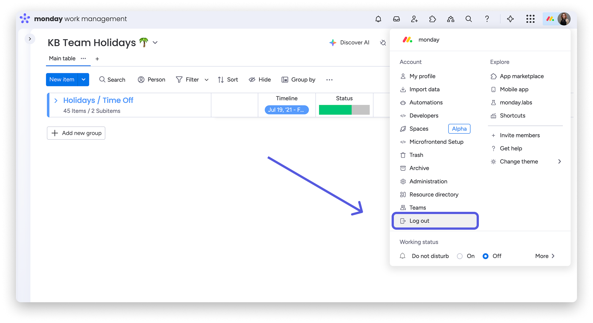Image resolution: width=593 pixels, height=323 pixels.
Task: Select the Main table tab
Action: coord(62,58)
